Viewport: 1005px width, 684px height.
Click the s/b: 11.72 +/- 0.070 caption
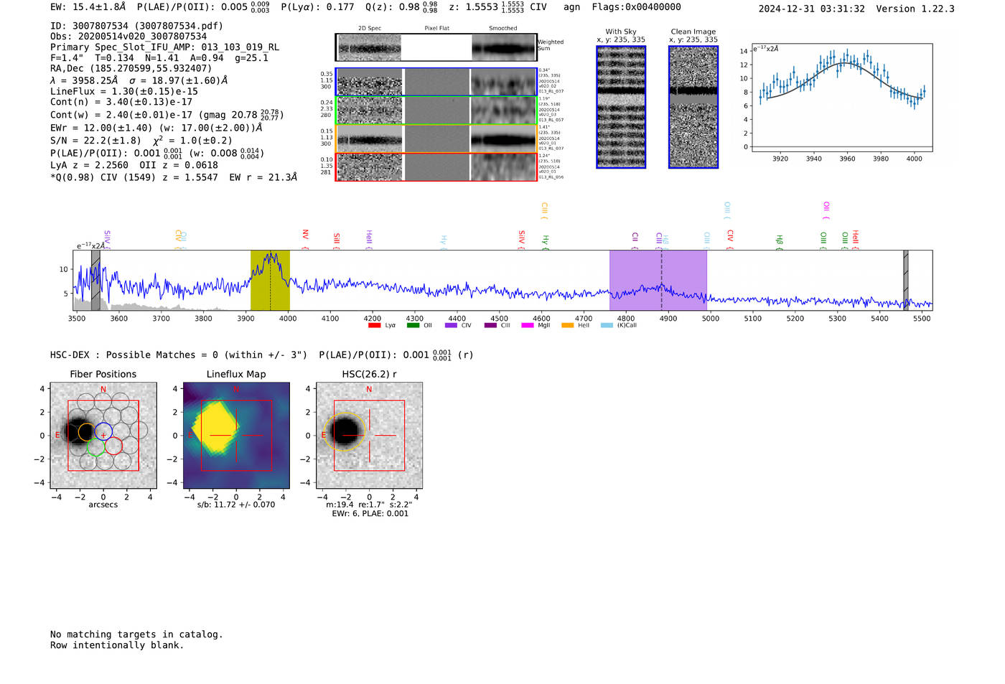(x=236, y=505)
